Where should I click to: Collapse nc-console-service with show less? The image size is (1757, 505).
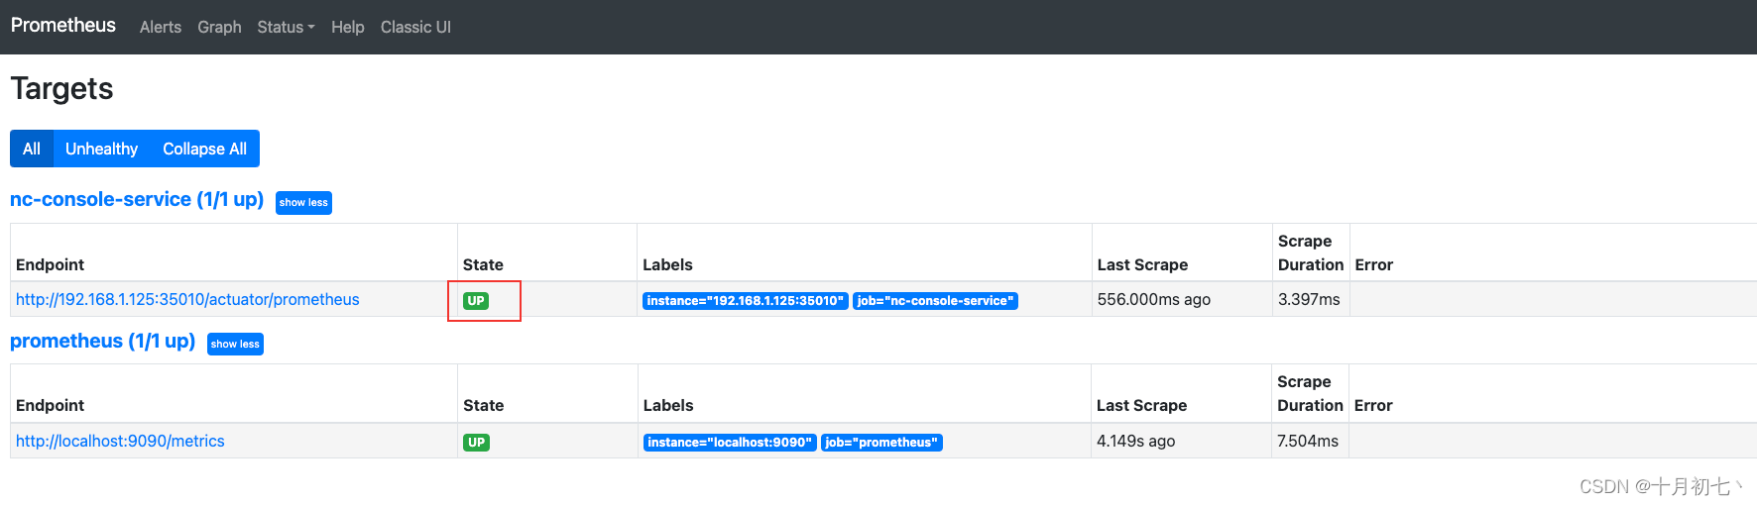coord(303,202)
